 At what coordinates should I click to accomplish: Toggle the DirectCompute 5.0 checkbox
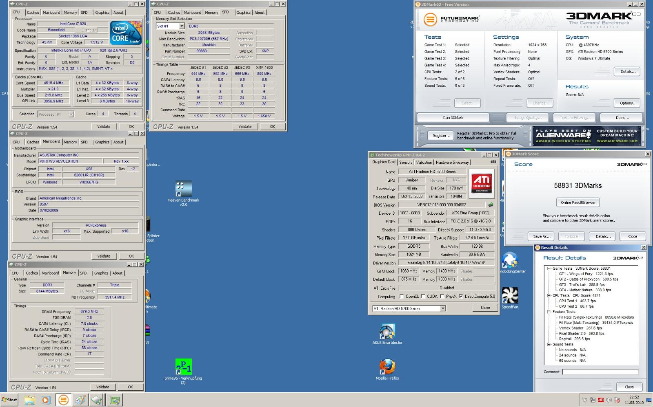(461, 296)
